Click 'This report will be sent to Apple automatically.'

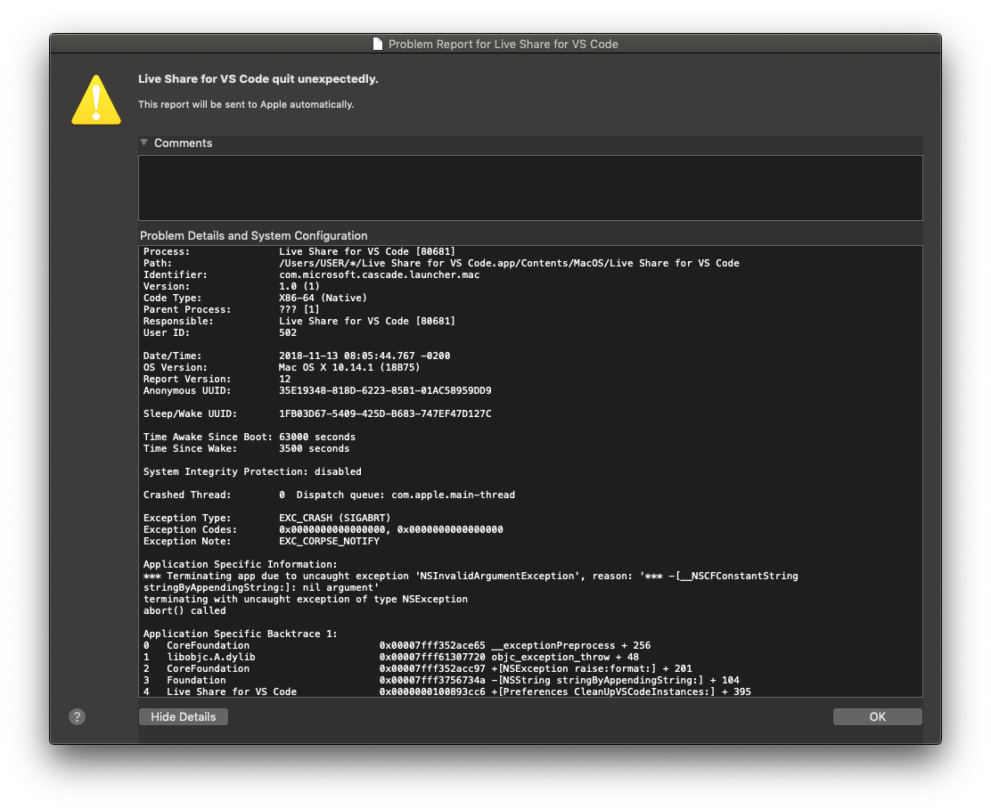[x=246, y=104]
